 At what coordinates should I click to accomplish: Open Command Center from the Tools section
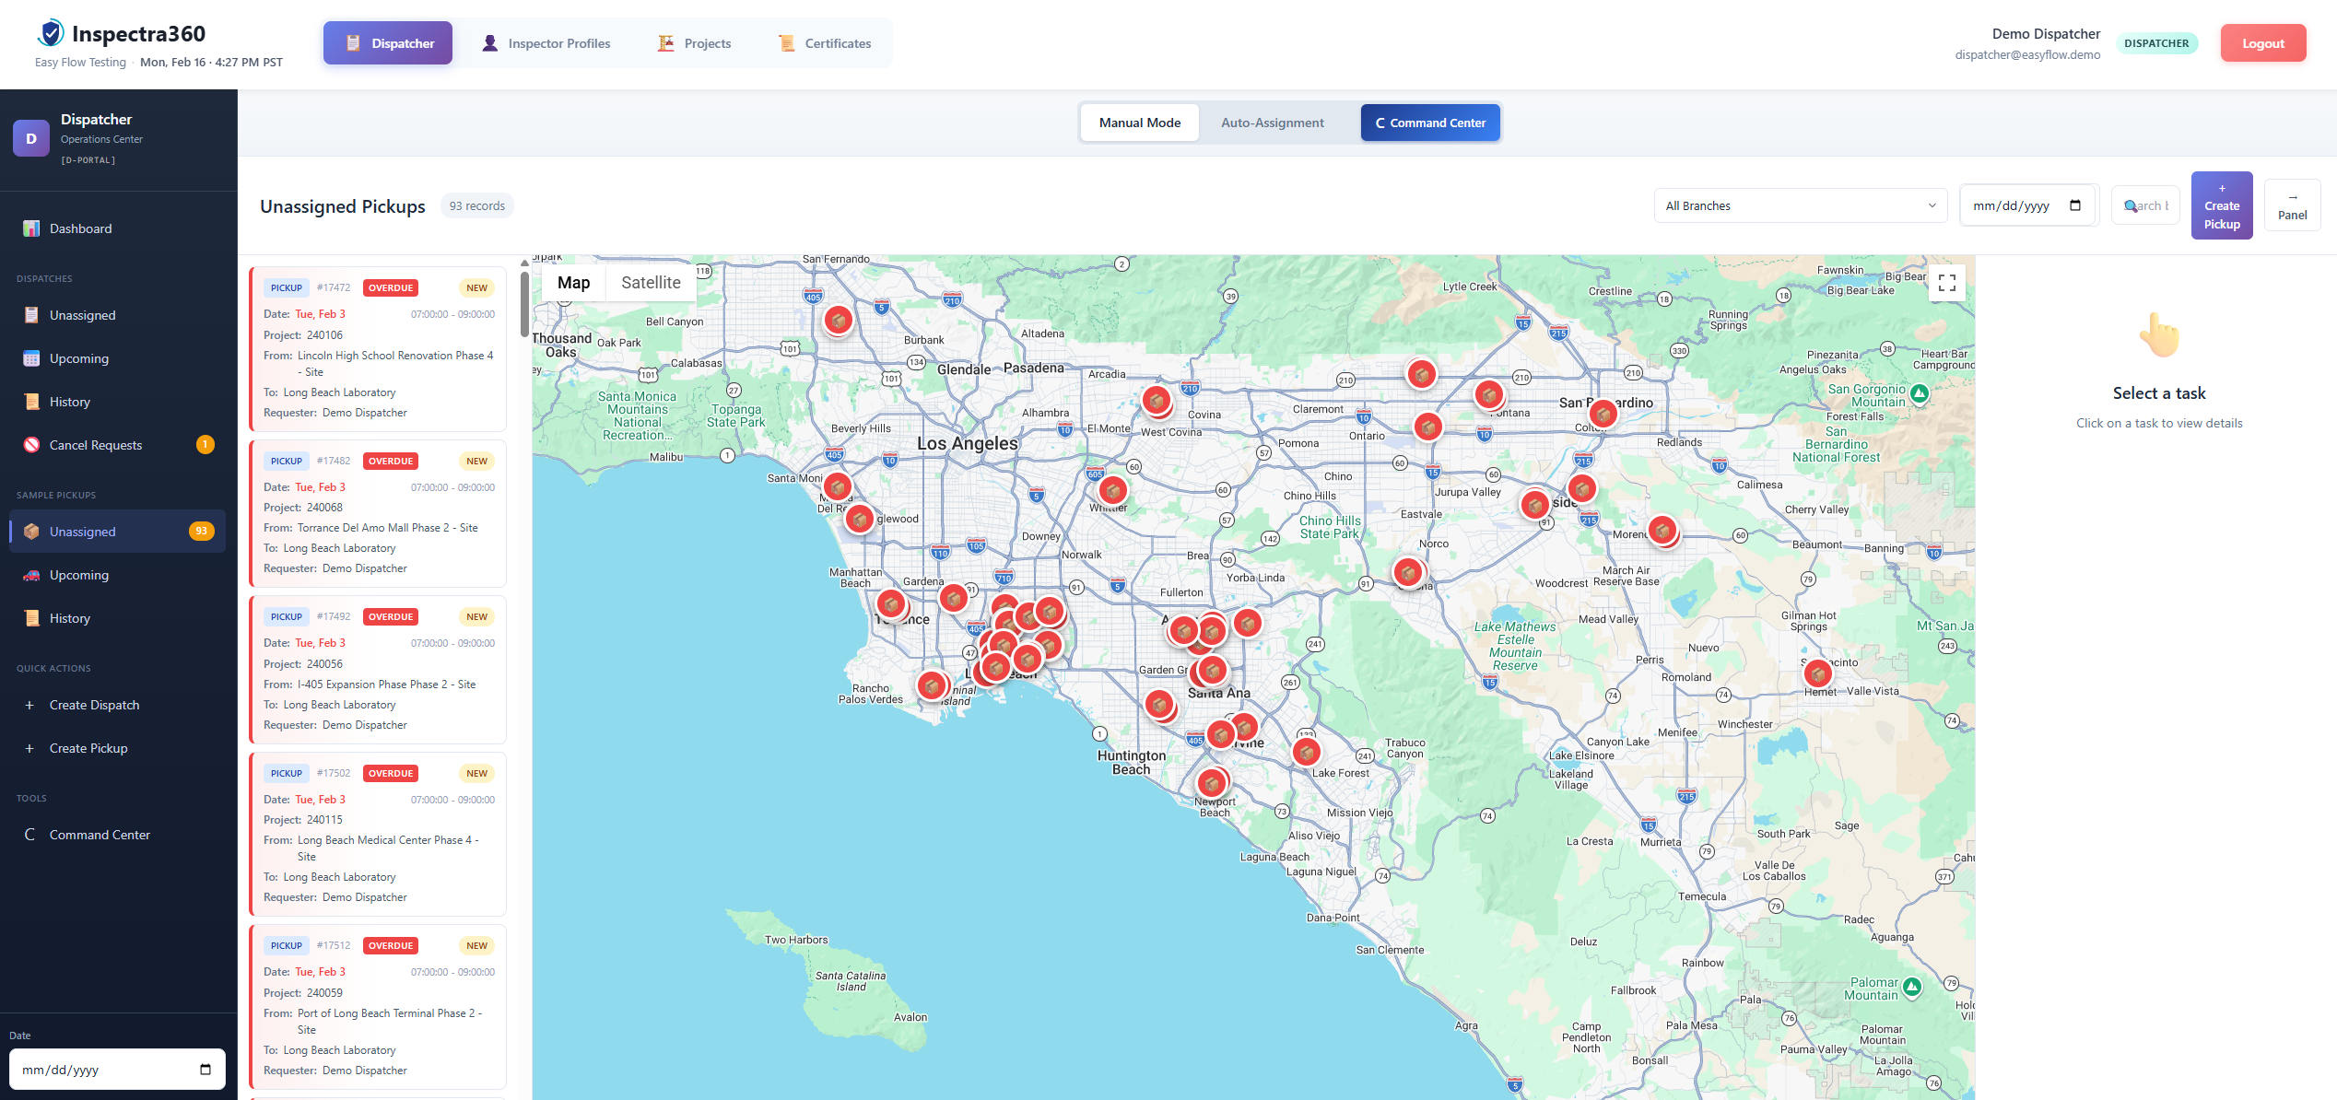[x=99, y=835]
